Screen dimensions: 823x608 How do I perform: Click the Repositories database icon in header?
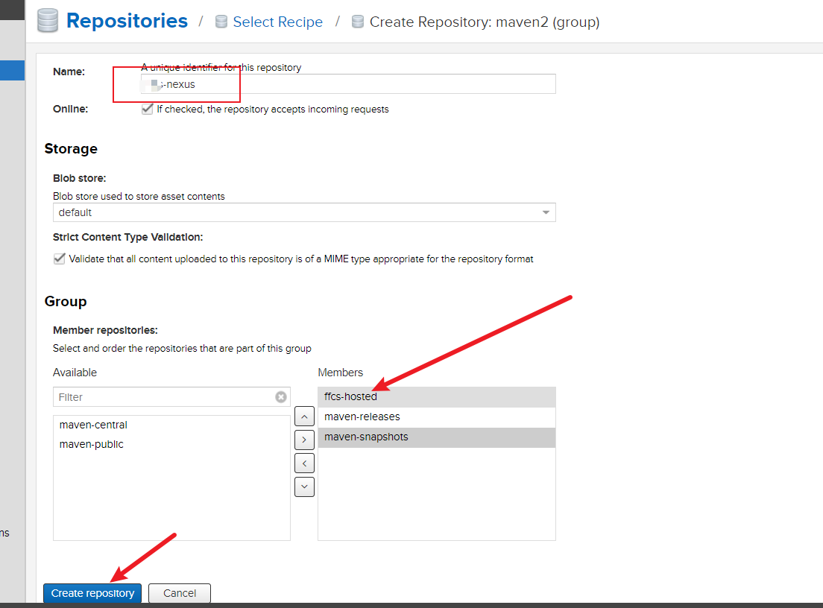click(48, 21)
